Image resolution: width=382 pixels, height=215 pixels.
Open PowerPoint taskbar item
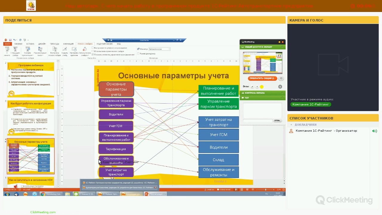155,194
